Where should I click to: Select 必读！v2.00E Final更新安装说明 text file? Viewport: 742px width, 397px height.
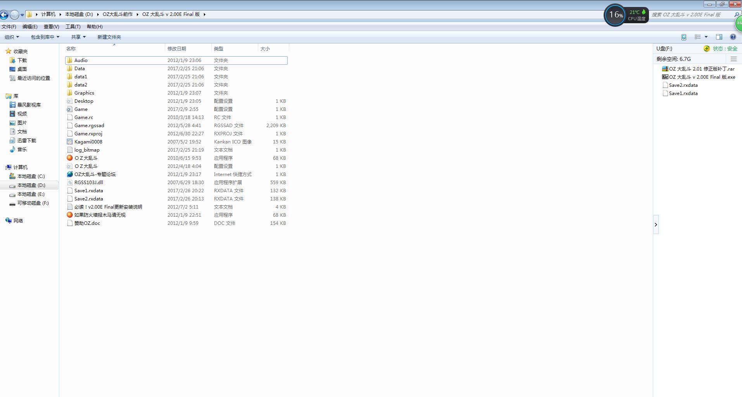tap(108, 207)
